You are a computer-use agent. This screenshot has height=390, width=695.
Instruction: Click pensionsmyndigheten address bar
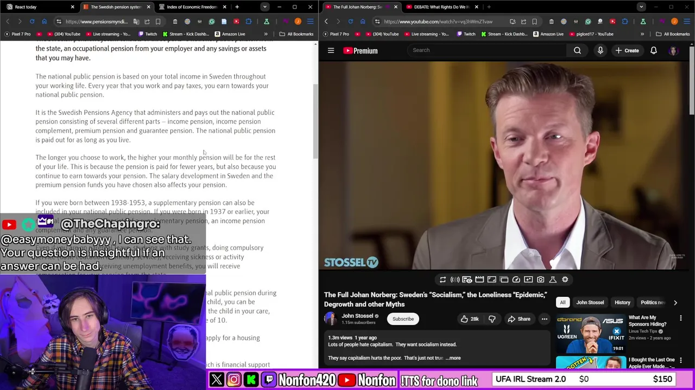(96, 22)
